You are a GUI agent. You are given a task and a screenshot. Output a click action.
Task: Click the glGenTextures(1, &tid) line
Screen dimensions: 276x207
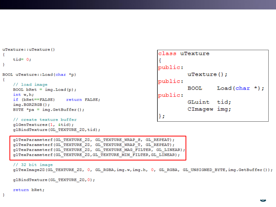point(43,125)
